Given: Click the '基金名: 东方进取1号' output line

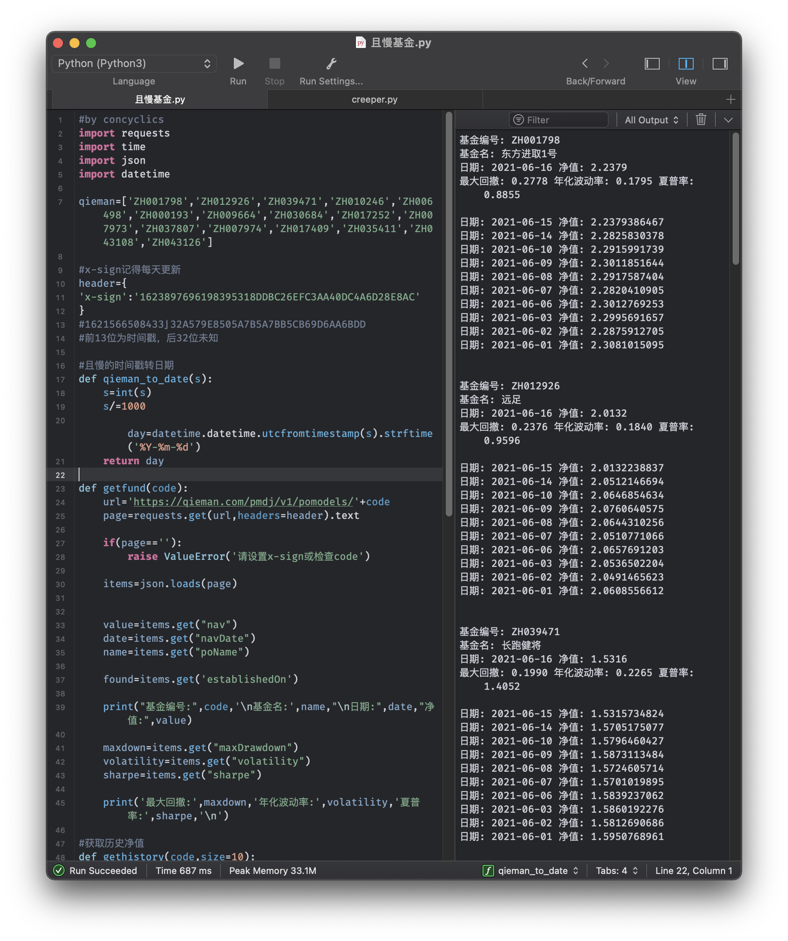Looking at the screenshot, I should pos(508,154).
